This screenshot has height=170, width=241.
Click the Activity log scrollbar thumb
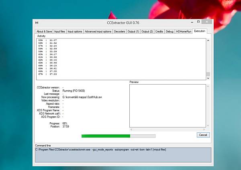[x=208, y=74]
